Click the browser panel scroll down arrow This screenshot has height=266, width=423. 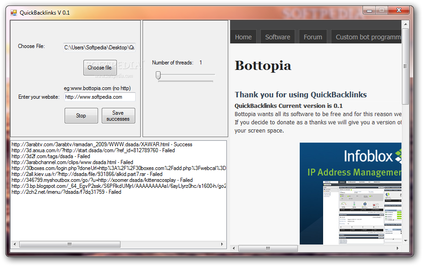[406, 241]
